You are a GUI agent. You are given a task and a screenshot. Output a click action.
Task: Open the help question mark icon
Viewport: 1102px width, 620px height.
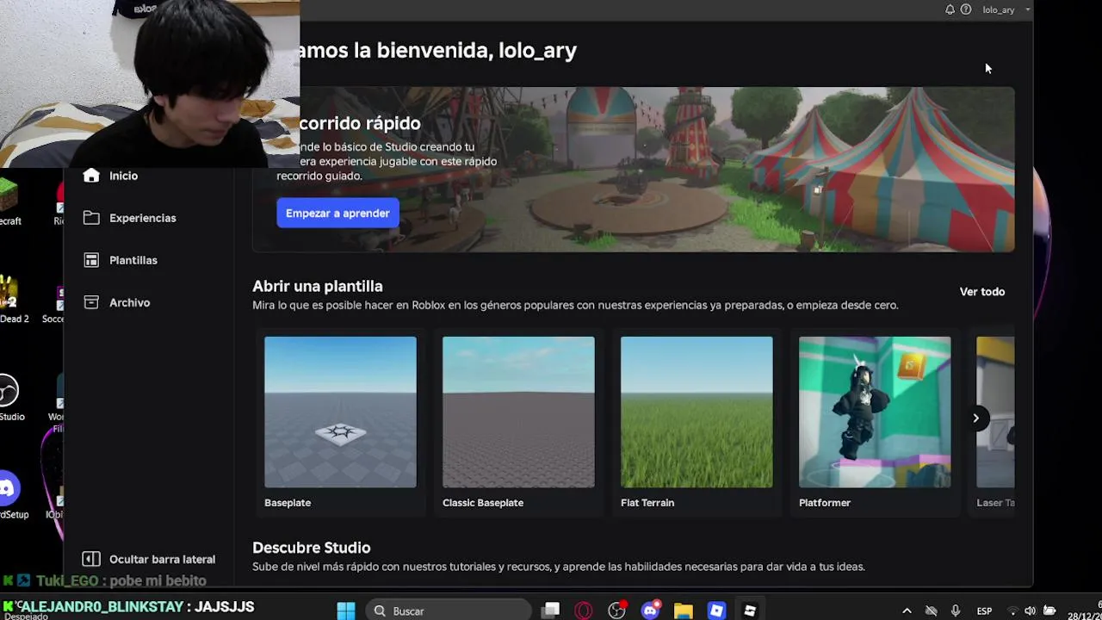966,9
